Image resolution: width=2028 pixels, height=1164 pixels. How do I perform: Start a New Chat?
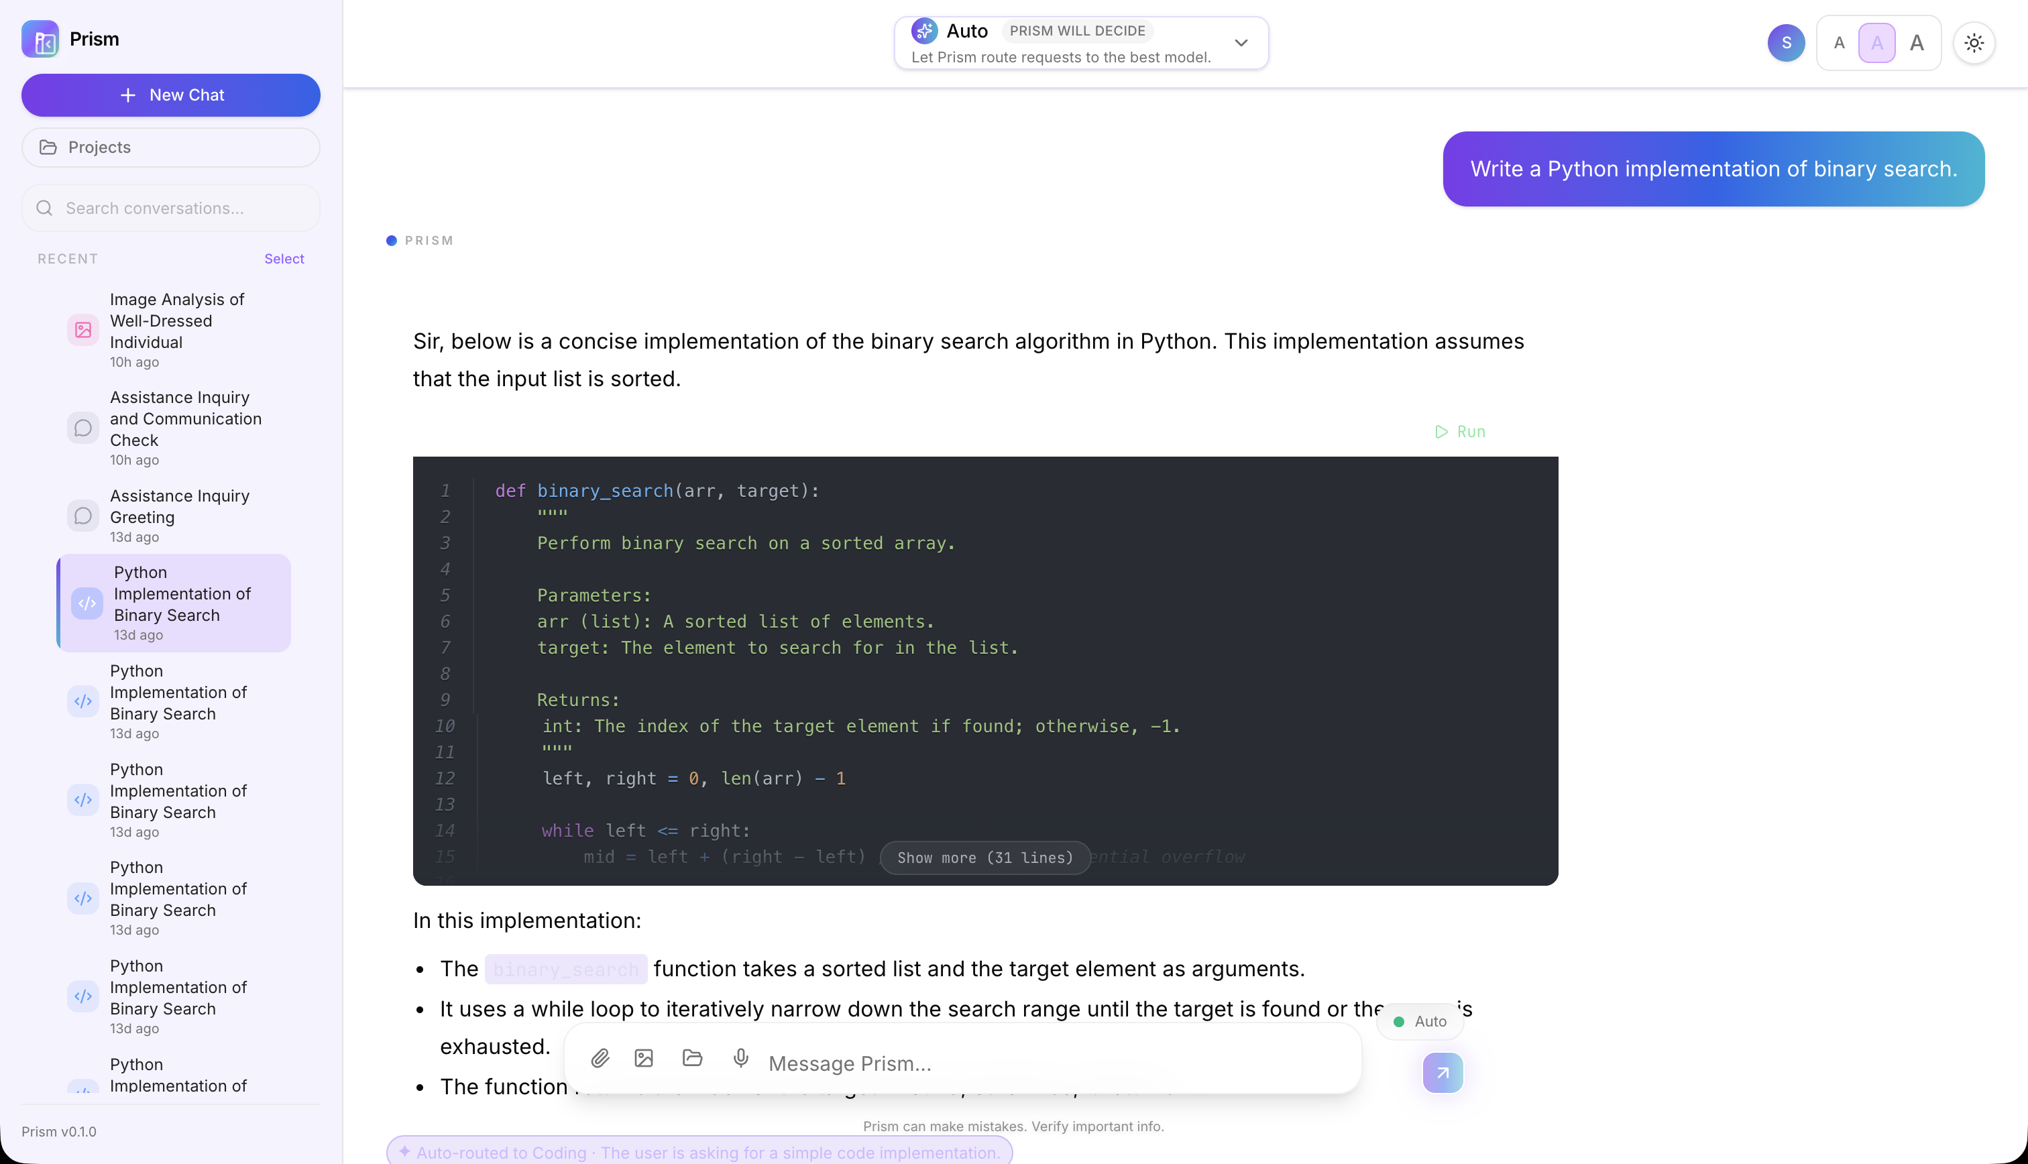click(x=171, y=95)
